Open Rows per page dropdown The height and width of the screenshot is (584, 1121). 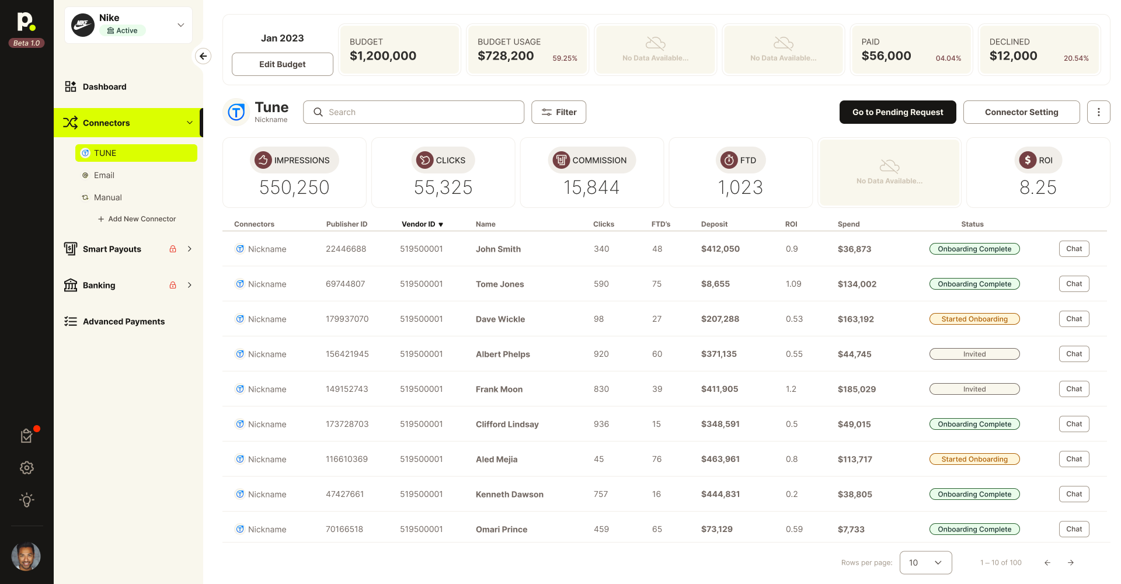coord(925,562)
